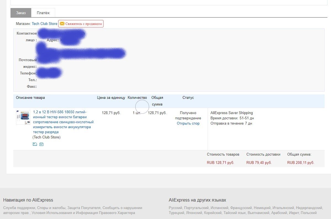This screenshot has height=219, width=331.
Task: Switch site language to Иврит
Action: click(x=294, y=213)
